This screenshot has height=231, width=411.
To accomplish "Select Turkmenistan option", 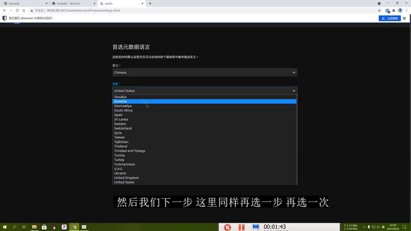I will pos(204,164).
